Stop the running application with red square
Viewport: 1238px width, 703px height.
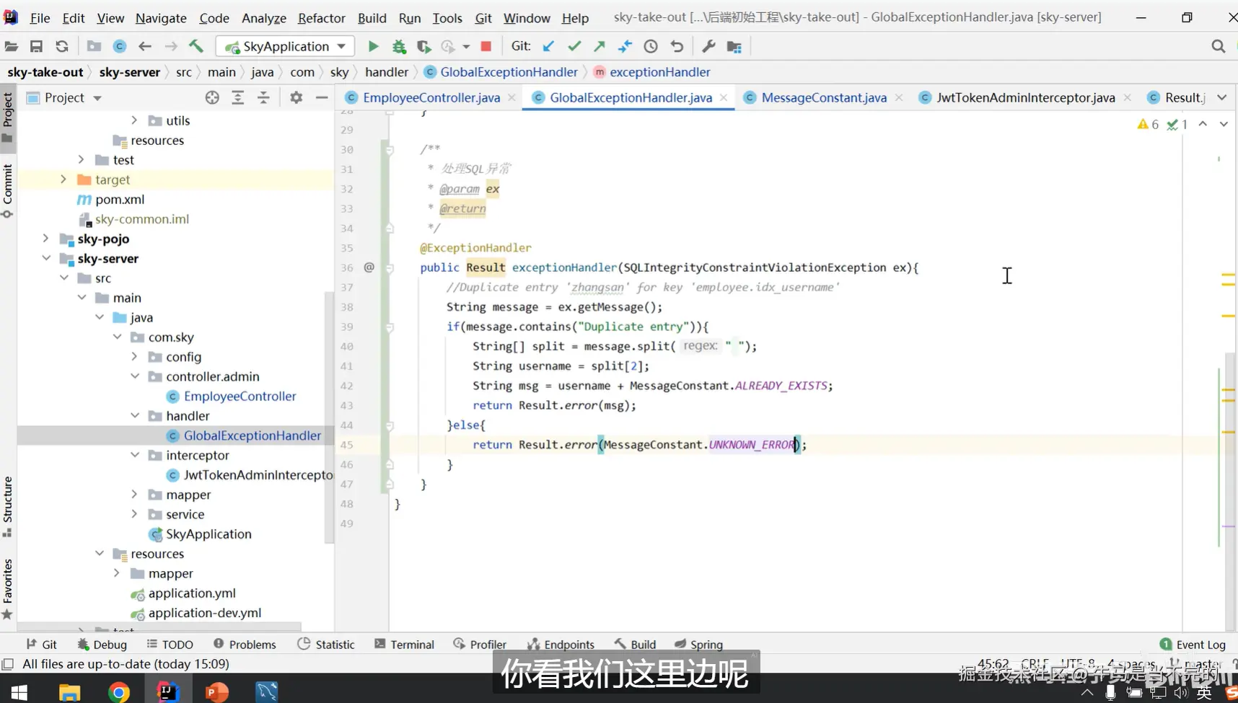pos(486,47)
